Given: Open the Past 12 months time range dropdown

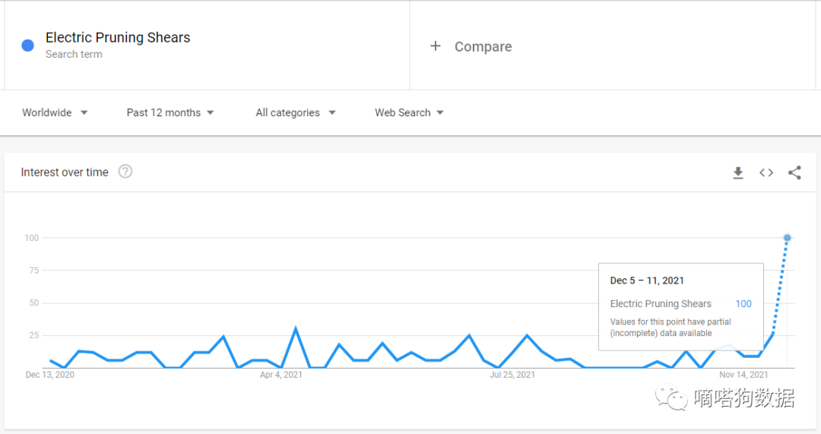Looking at the screenshot, I should [170, 112].
